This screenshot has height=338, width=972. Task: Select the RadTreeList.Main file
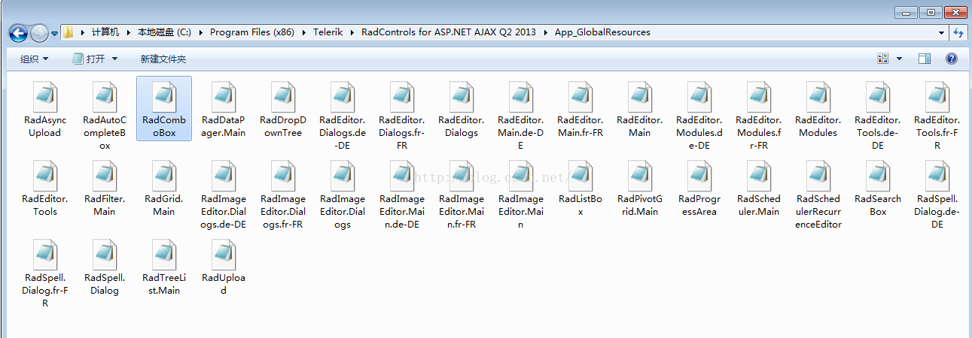point(164,267)
